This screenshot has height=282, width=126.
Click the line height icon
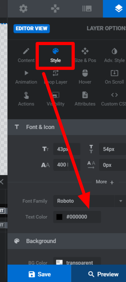pyautogui.click(x=91, y=149)
